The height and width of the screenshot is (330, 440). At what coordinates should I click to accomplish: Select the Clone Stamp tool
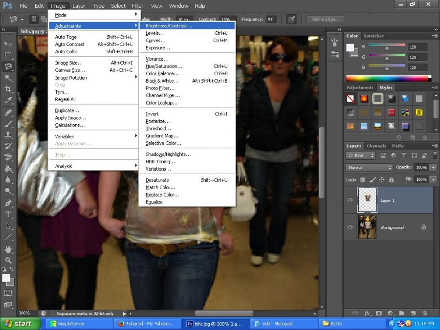[x=8, y=135]
